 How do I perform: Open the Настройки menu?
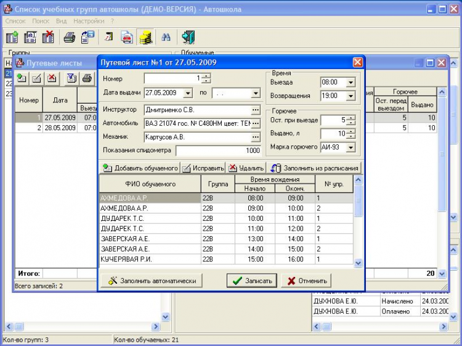point(89,20)
